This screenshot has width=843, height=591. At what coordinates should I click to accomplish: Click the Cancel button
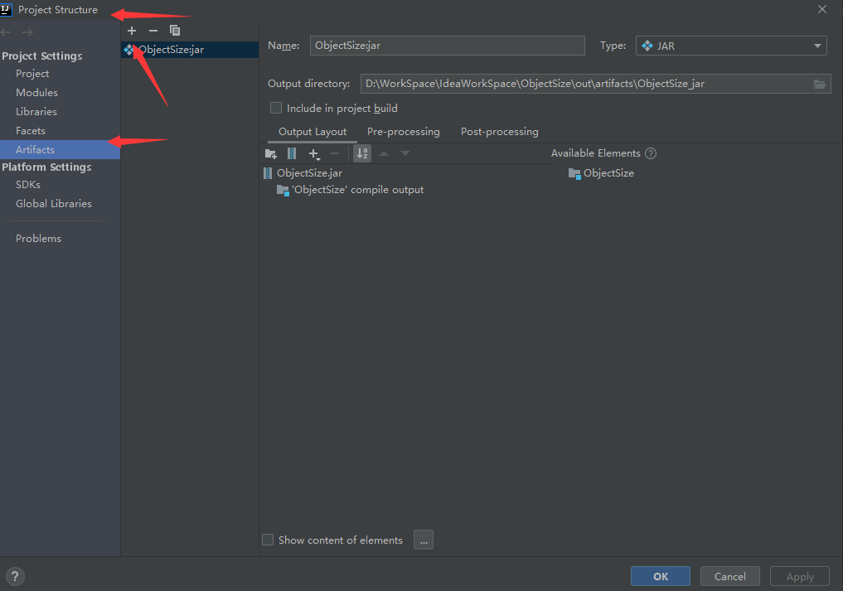730,576
